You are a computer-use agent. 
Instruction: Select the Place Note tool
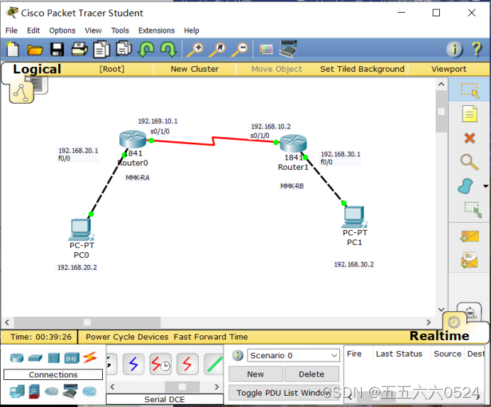(469, 114)
